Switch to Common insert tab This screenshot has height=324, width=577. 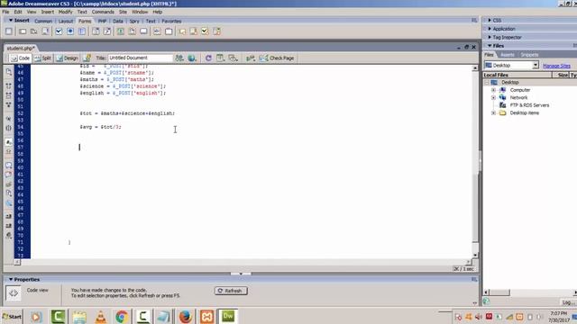[x=43, y=22]
